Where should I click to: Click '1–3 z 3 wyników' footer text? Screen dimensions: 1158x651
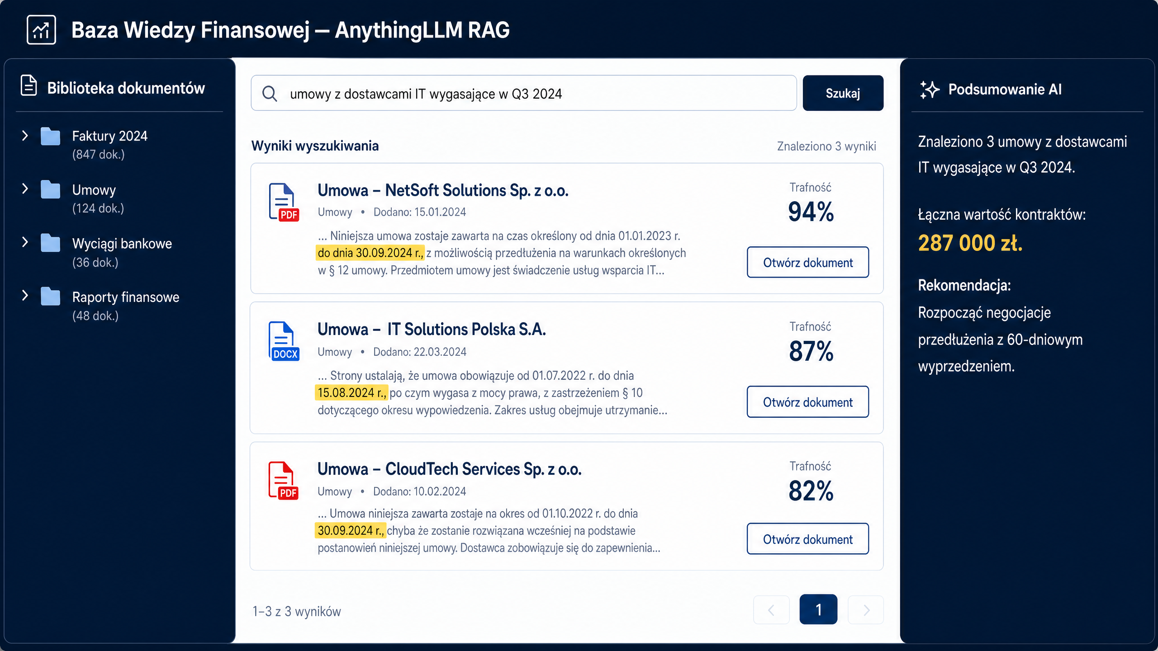[x=297, y=612]
